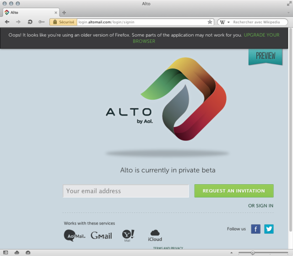Image resolution: width=293 pixels, height=256 pixels.
Task: Click the Alto diamond logo
Action: click(x=184, y=99)
